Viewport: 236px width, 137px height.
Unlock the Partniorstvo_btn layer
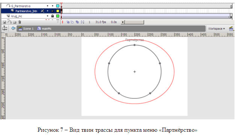[52, 11]
